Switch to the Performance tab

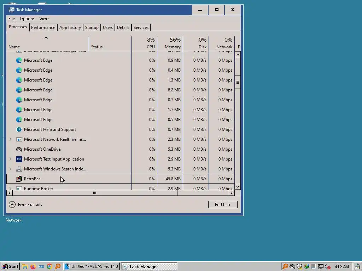[x=43, y=28]
